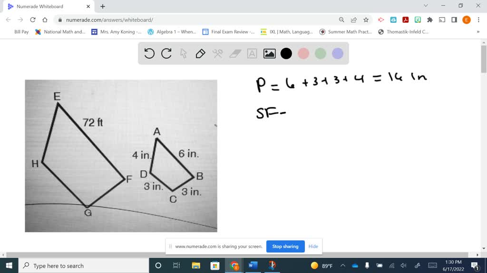Select the pen drawing tool
The width and height of the screenshot is (487, 273).
(x=200, y=54)
